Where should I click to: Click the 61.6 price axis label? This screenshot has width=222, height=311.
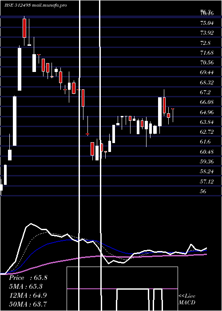point(205,142)
